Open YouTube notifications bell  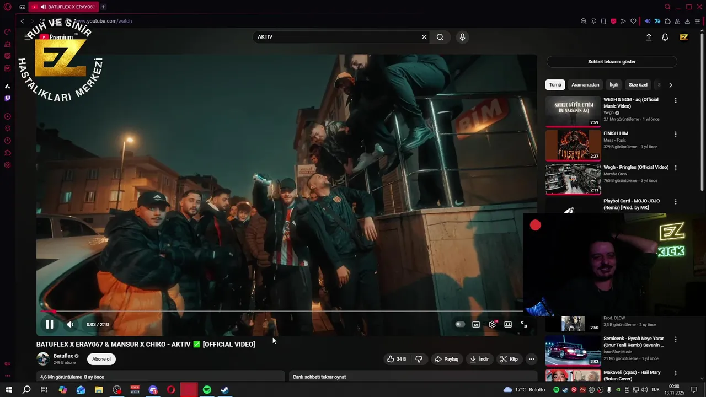665,37
